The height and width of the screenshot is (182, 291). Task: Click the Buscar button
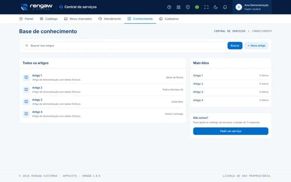[x=235, y=45]
